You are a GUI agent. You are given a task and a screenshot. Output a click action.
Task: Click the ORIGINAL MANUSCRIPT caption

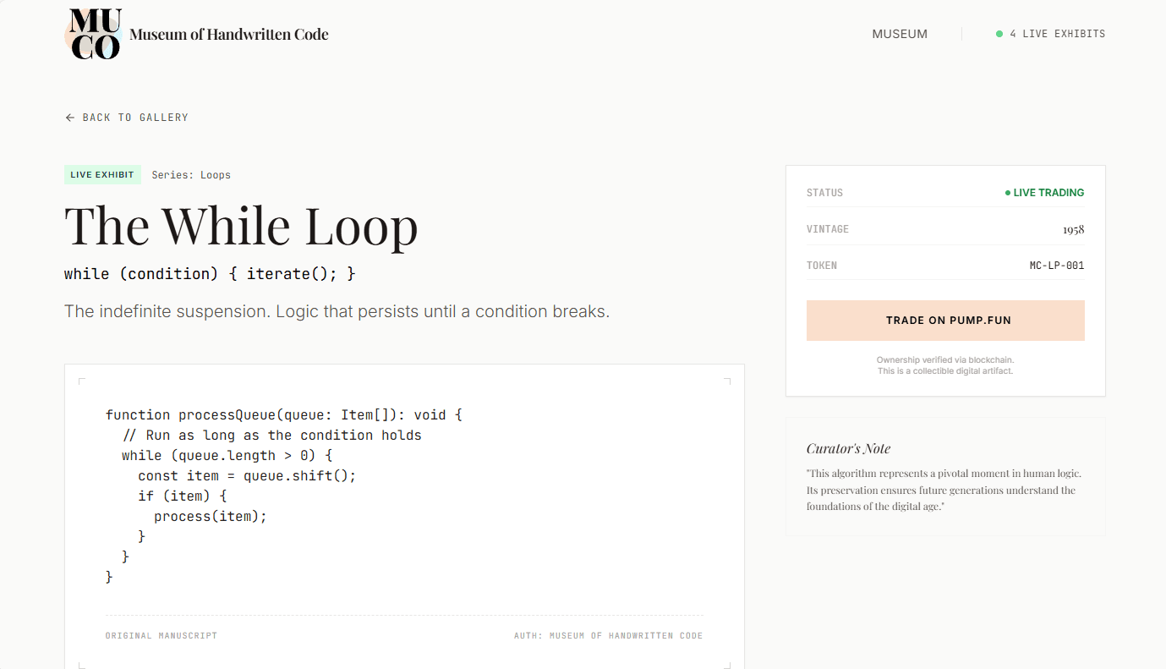(x=161, y=635)
